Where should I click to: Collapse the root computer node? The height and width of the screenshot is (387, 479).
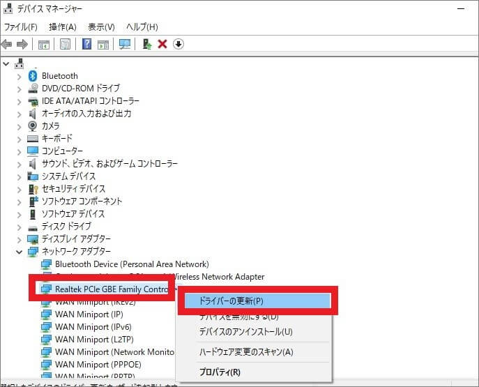click(6, 64)
